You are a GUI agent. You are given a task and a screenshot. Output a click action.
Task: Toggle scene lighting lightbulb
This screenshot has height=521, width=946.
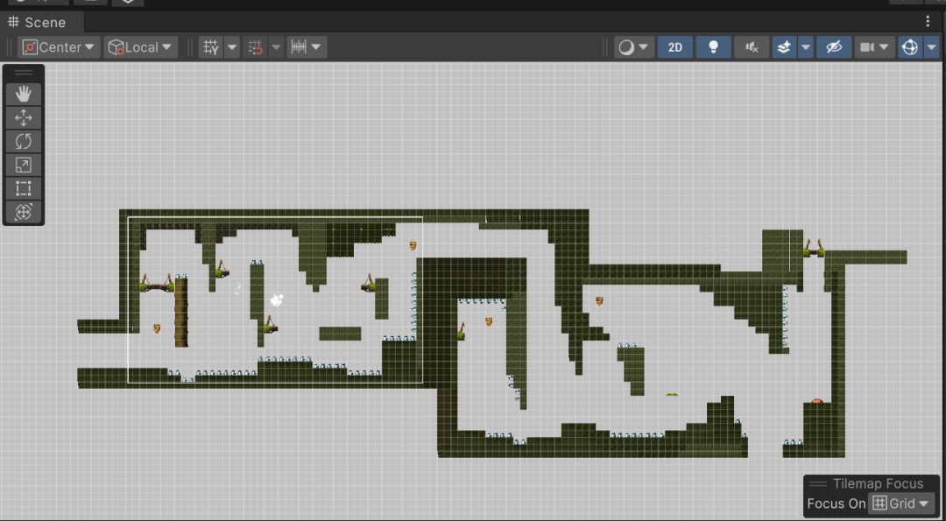(x=713, y=47)
